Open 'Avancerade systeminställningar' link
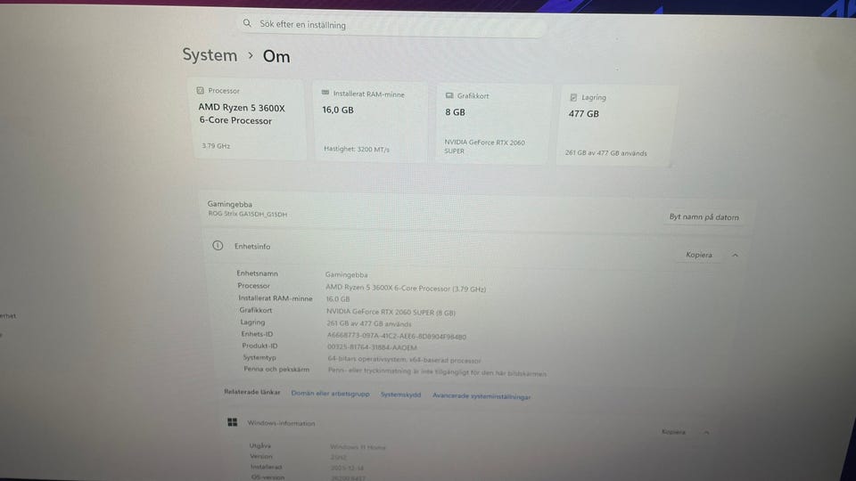 pos(481,395)
